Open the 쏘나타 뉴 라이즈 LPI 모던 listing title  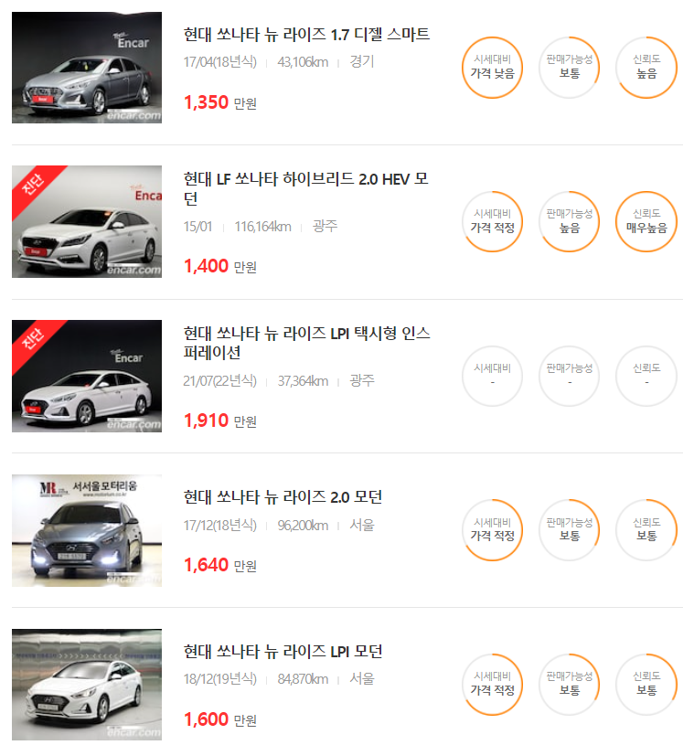(283, 651)
